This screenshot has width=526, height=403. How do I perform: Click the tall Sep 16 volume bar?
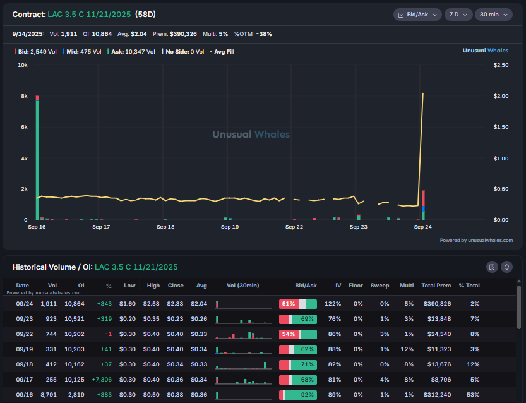click(37, 158)
